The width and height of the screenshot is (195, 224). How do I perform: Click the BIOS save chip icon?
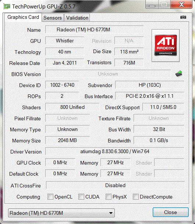pyautogui.click(x=179, y=73)
